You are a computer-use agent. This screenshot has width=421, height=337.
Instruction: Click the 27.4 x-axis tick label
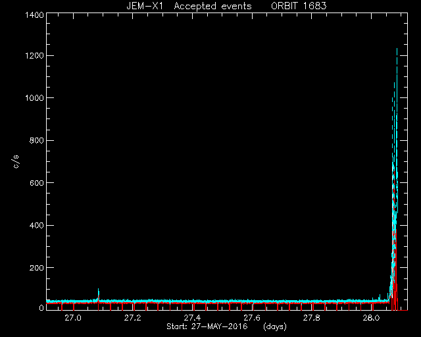pyautogui.click(x=192, y=318)
